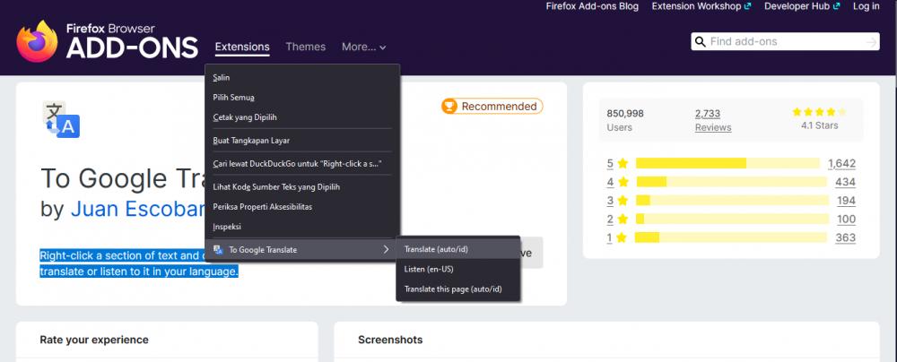Switch to Themes tab
This screenshot has height=362, width=897.
click(x=306, y=47)
